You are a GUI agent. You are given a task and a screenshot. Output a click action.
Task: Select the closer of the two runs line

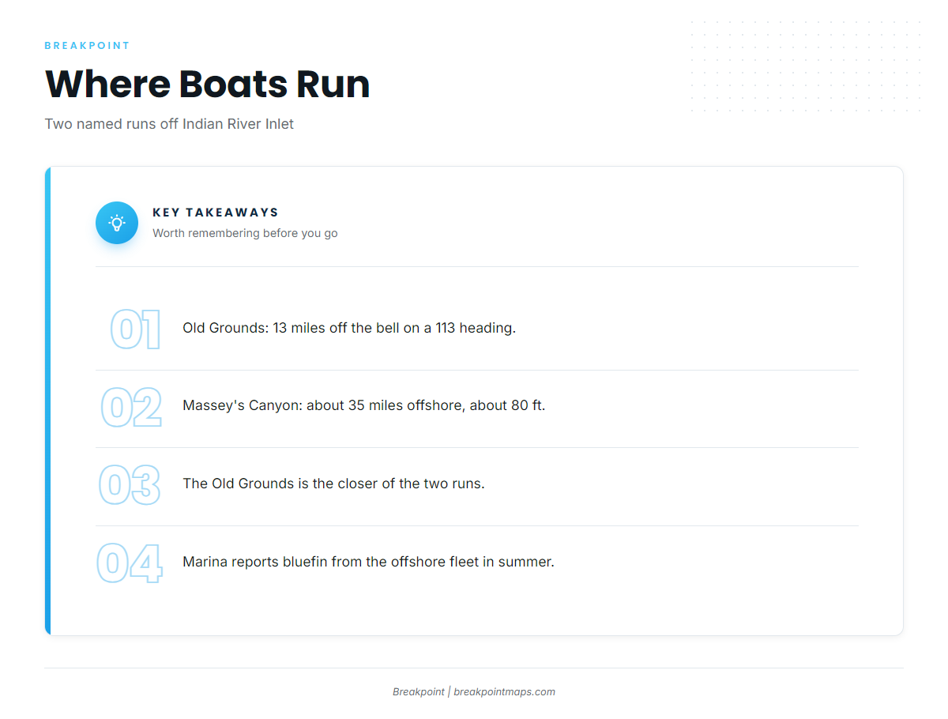(x=333, y=484)
